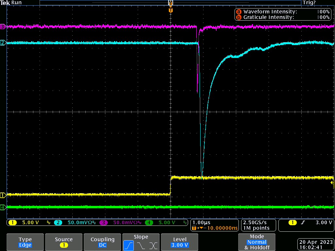The width and height of the screenshot is (335, 251).
Task: Open the trigger Source selector
Action: click(64, 242)
